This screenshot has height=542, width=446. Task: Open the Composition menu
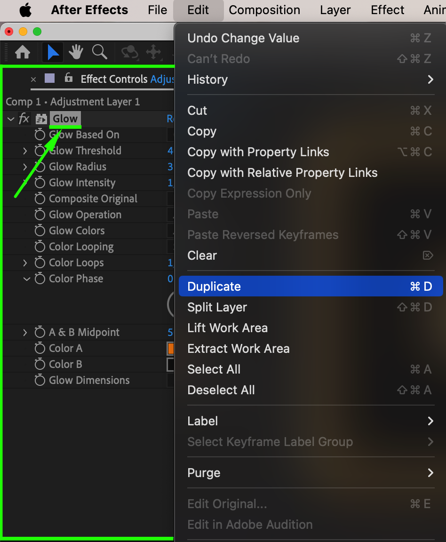264,10
